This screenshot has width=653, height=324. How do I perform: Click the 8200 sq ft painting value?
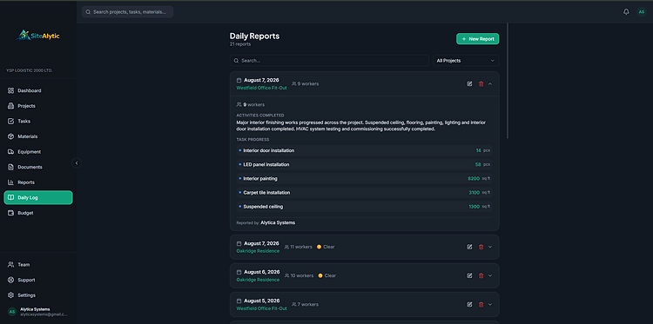tap(479, 179)
